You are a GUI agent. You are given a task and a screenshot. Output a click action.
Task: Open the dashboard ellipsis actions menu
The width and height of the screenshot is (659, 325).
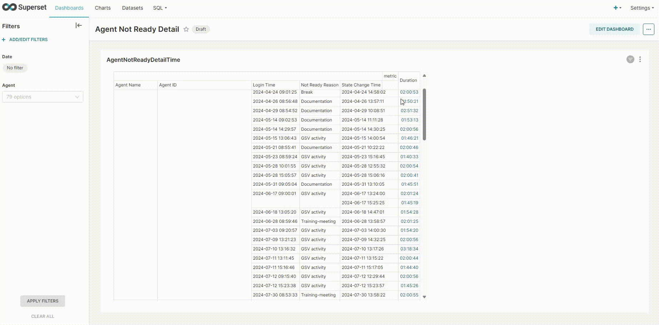point(648,29)
